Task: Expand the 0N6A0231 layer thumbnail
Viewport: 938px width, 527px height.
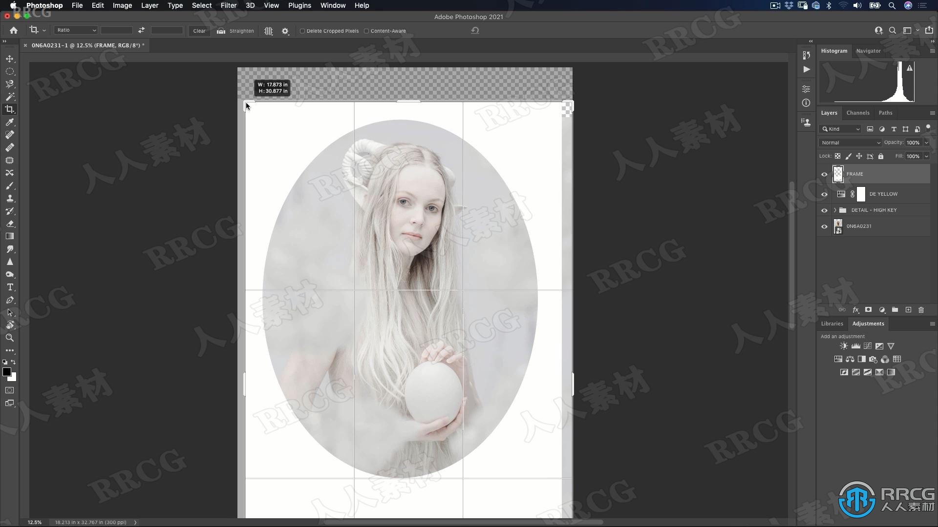Action: 837,226
